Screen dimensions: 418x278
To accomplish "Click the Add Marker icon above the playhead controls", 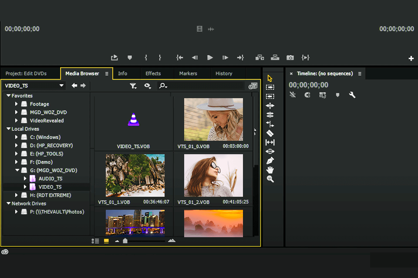I will [x=130, y=57].
